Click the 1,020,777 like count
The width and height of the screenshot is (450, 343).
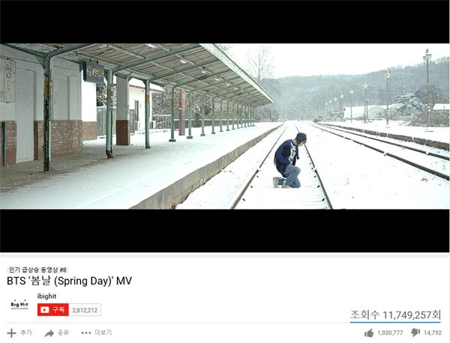390,333
